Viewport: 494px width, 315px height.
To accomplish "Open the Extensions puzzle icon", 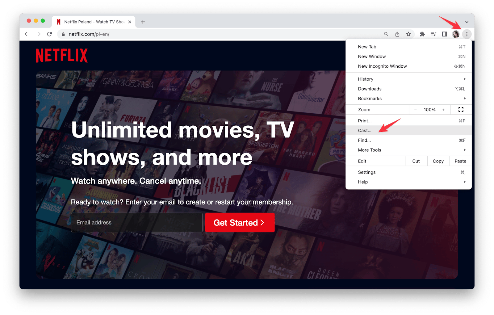I will pyautogui.click(x=422, y=34).
